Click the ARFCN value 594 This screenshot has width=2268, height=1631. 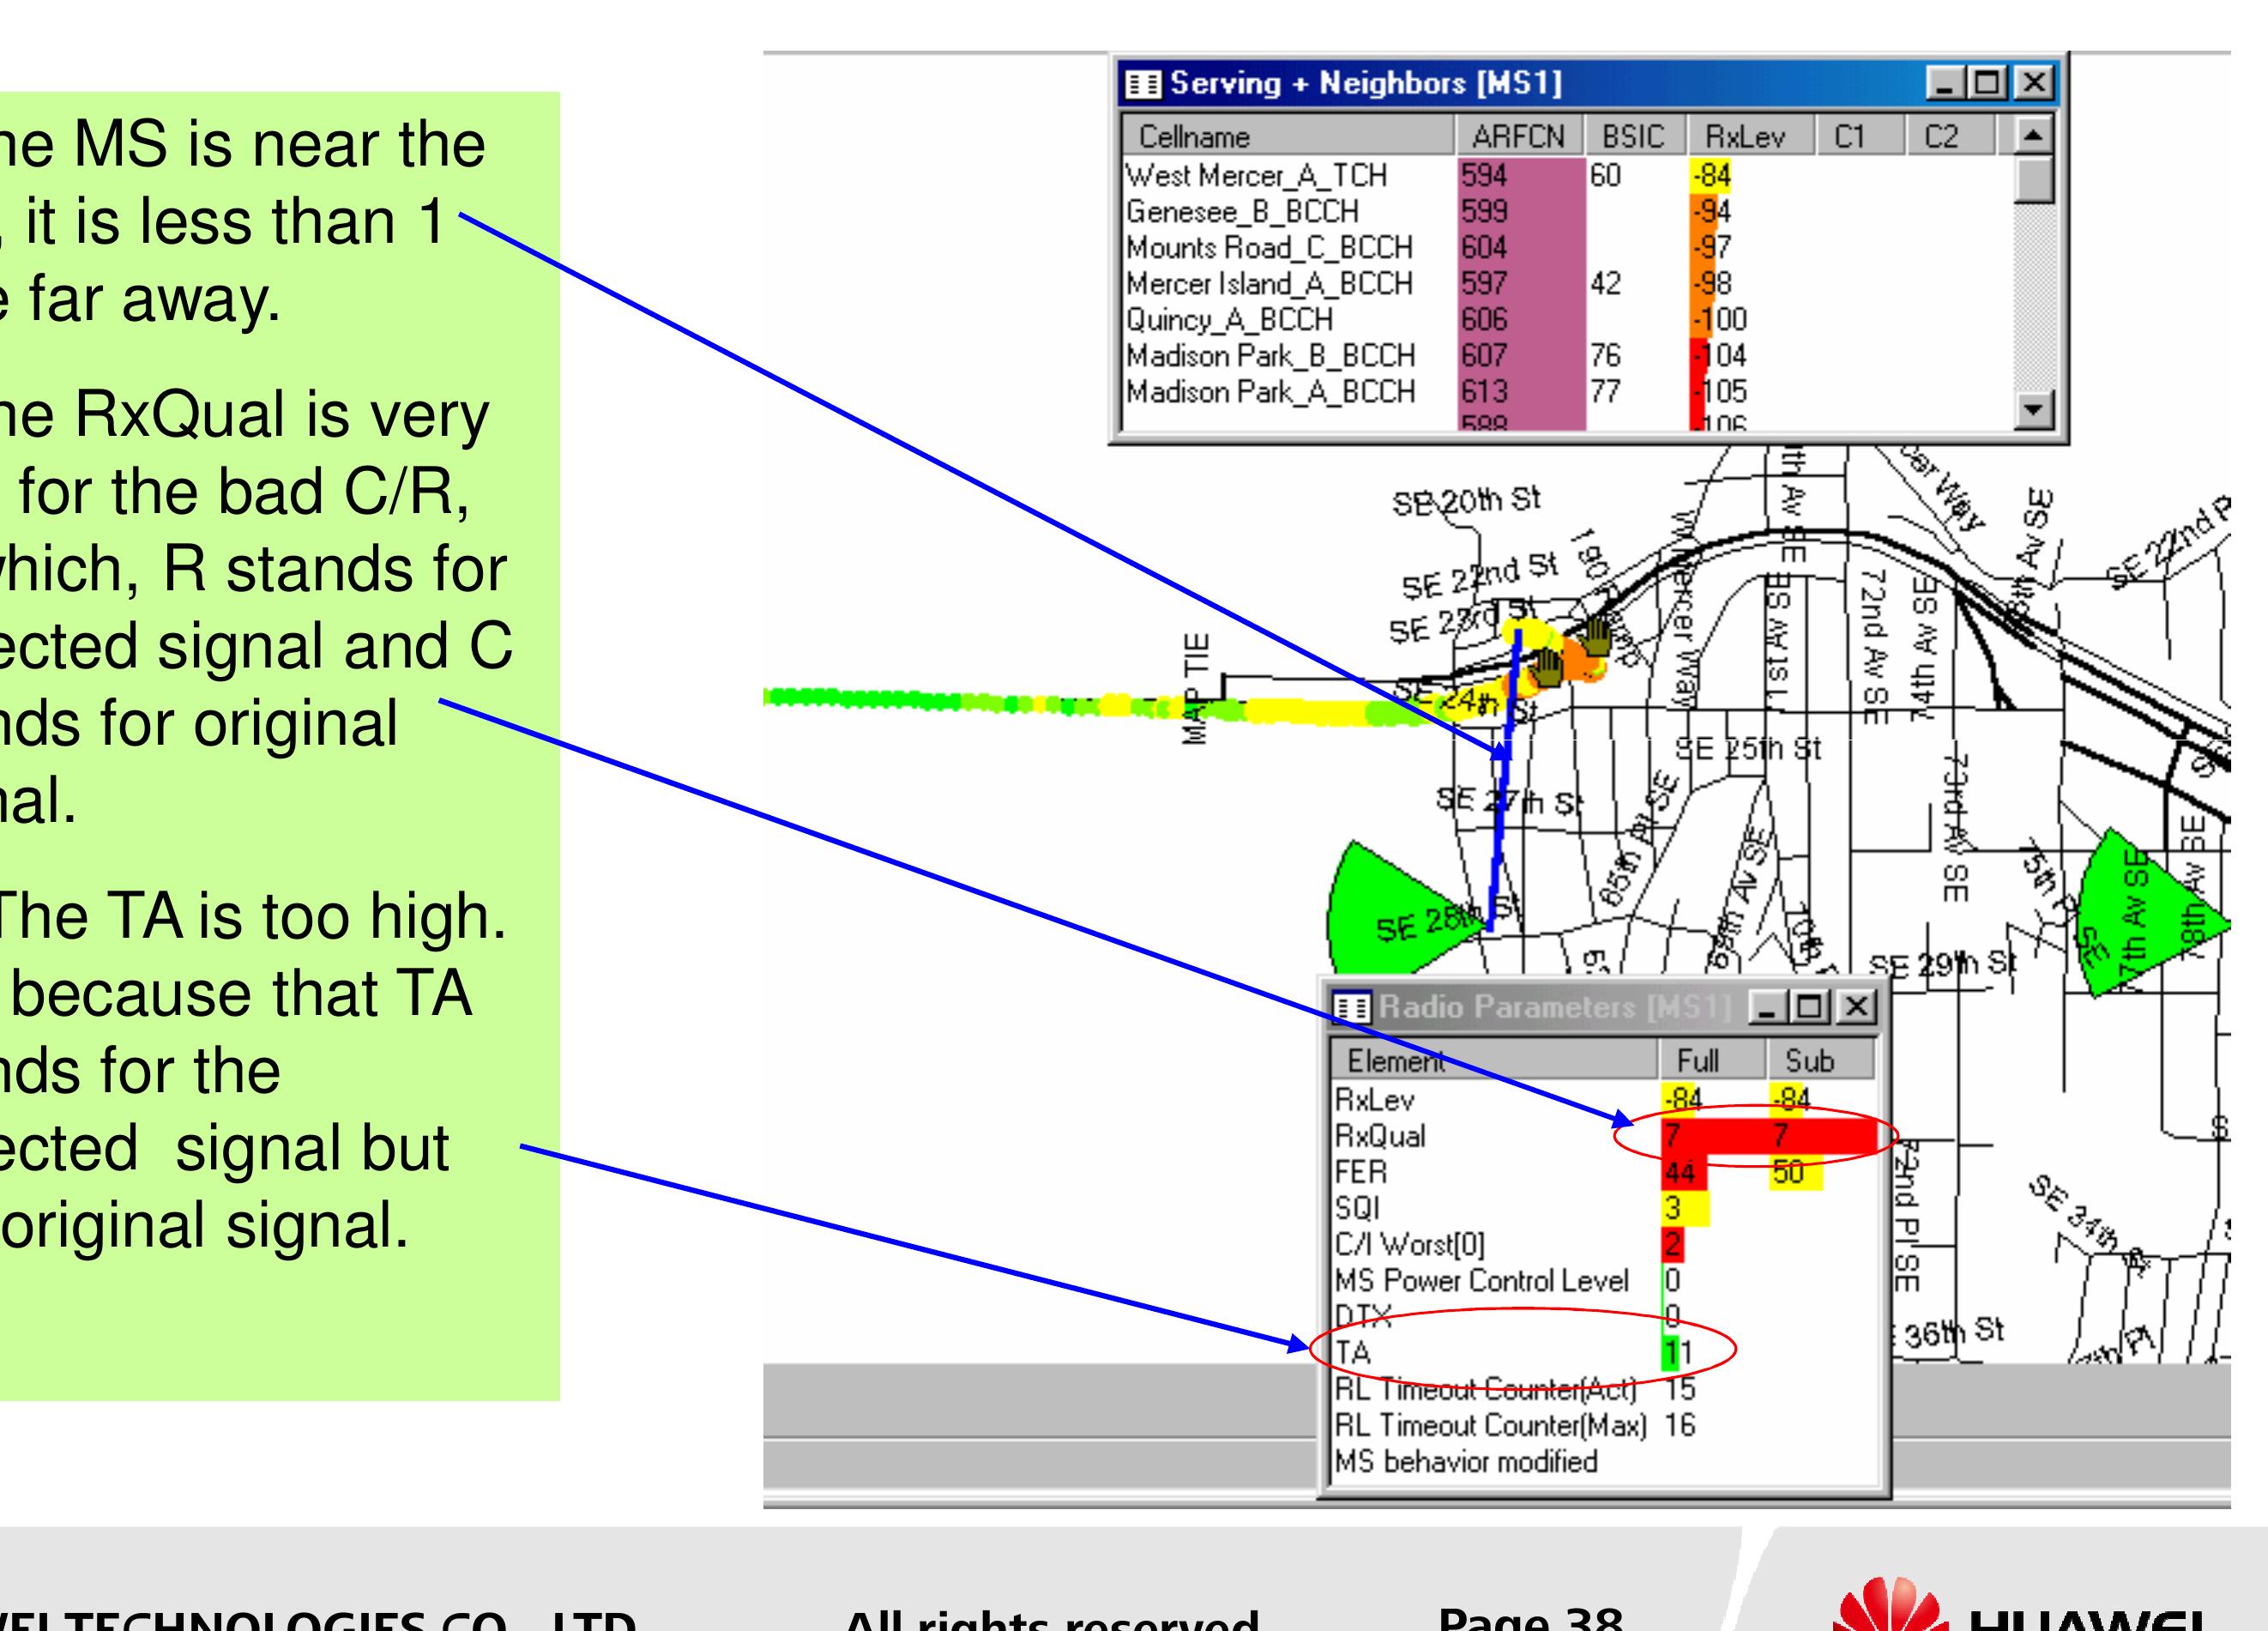tap(1484, 176)
